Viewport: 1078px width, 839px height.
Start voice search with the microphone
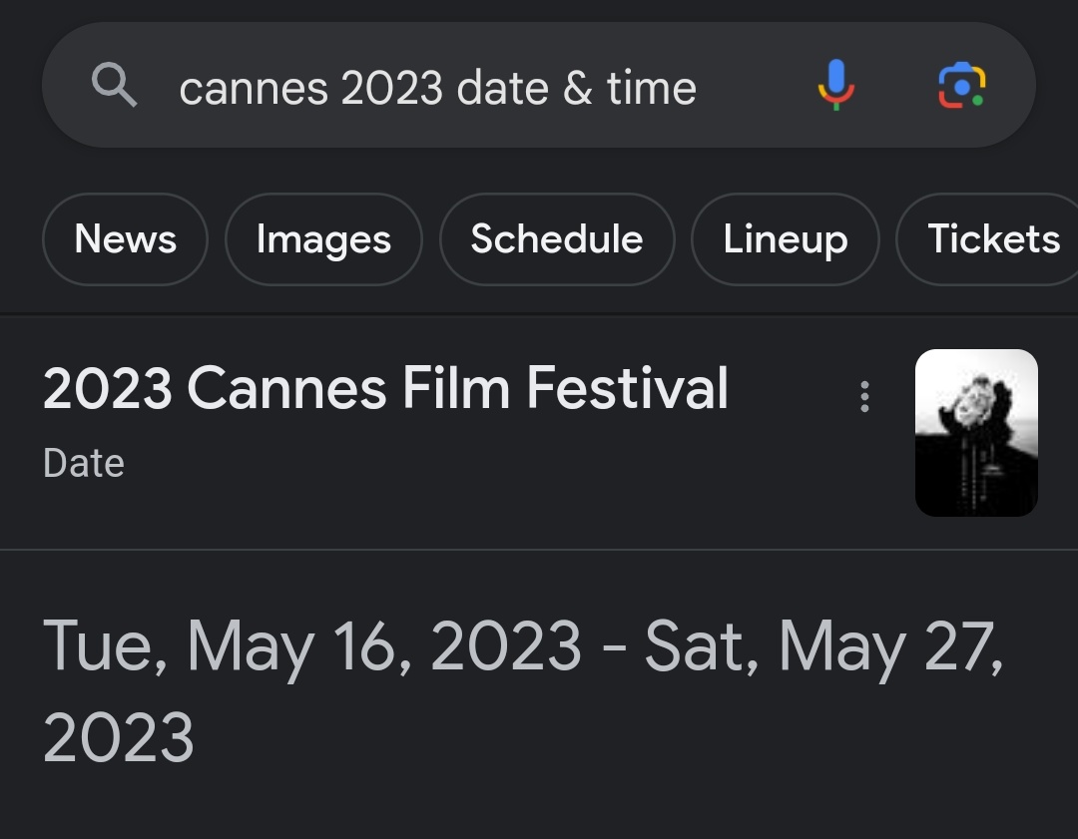click(835, 85)
